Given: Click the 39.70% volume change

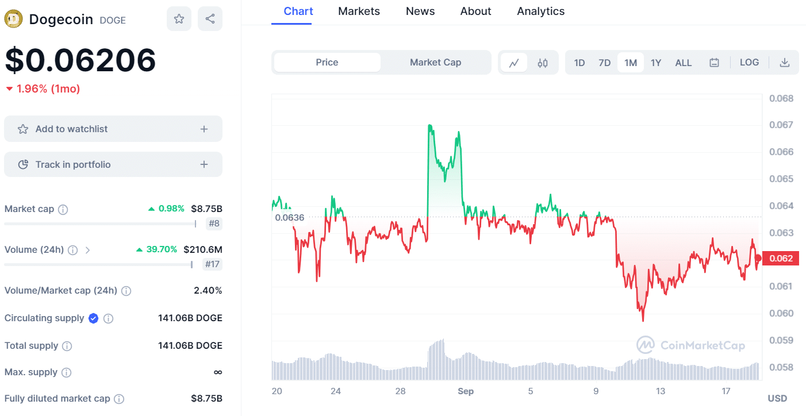Looking at the screenshot, I should pyautogui.click(x=156, y=249).
